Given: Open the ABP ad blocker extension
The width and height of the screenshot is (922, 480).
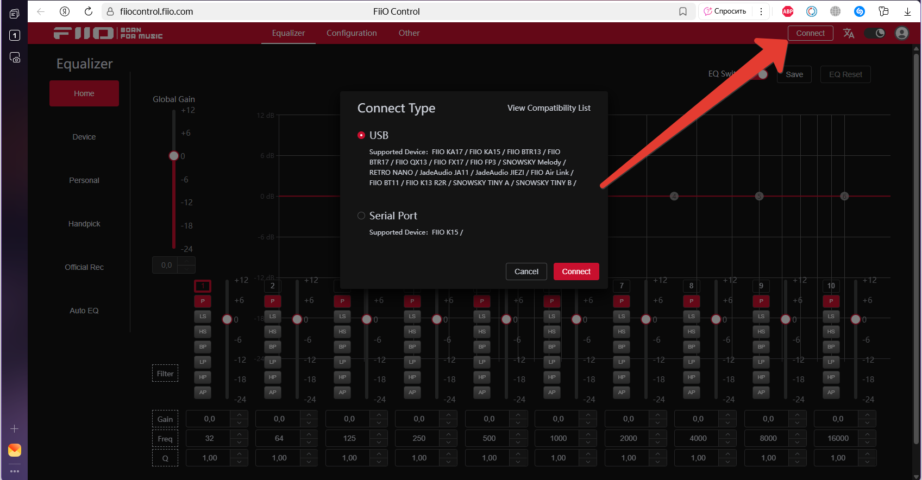Looking at the screenshot, I should tap(787, 11).
